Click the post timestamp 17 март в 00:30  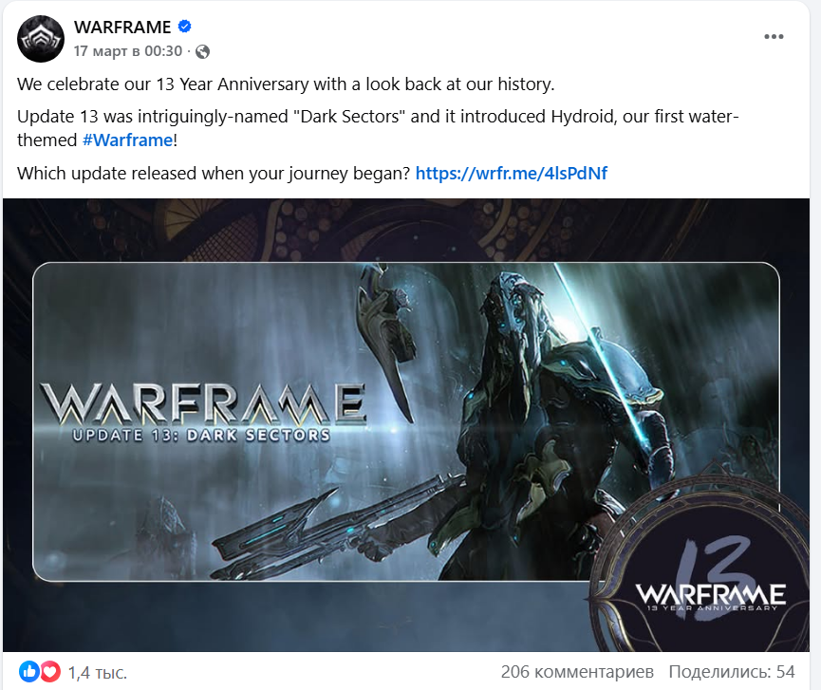tap(128, 51)
